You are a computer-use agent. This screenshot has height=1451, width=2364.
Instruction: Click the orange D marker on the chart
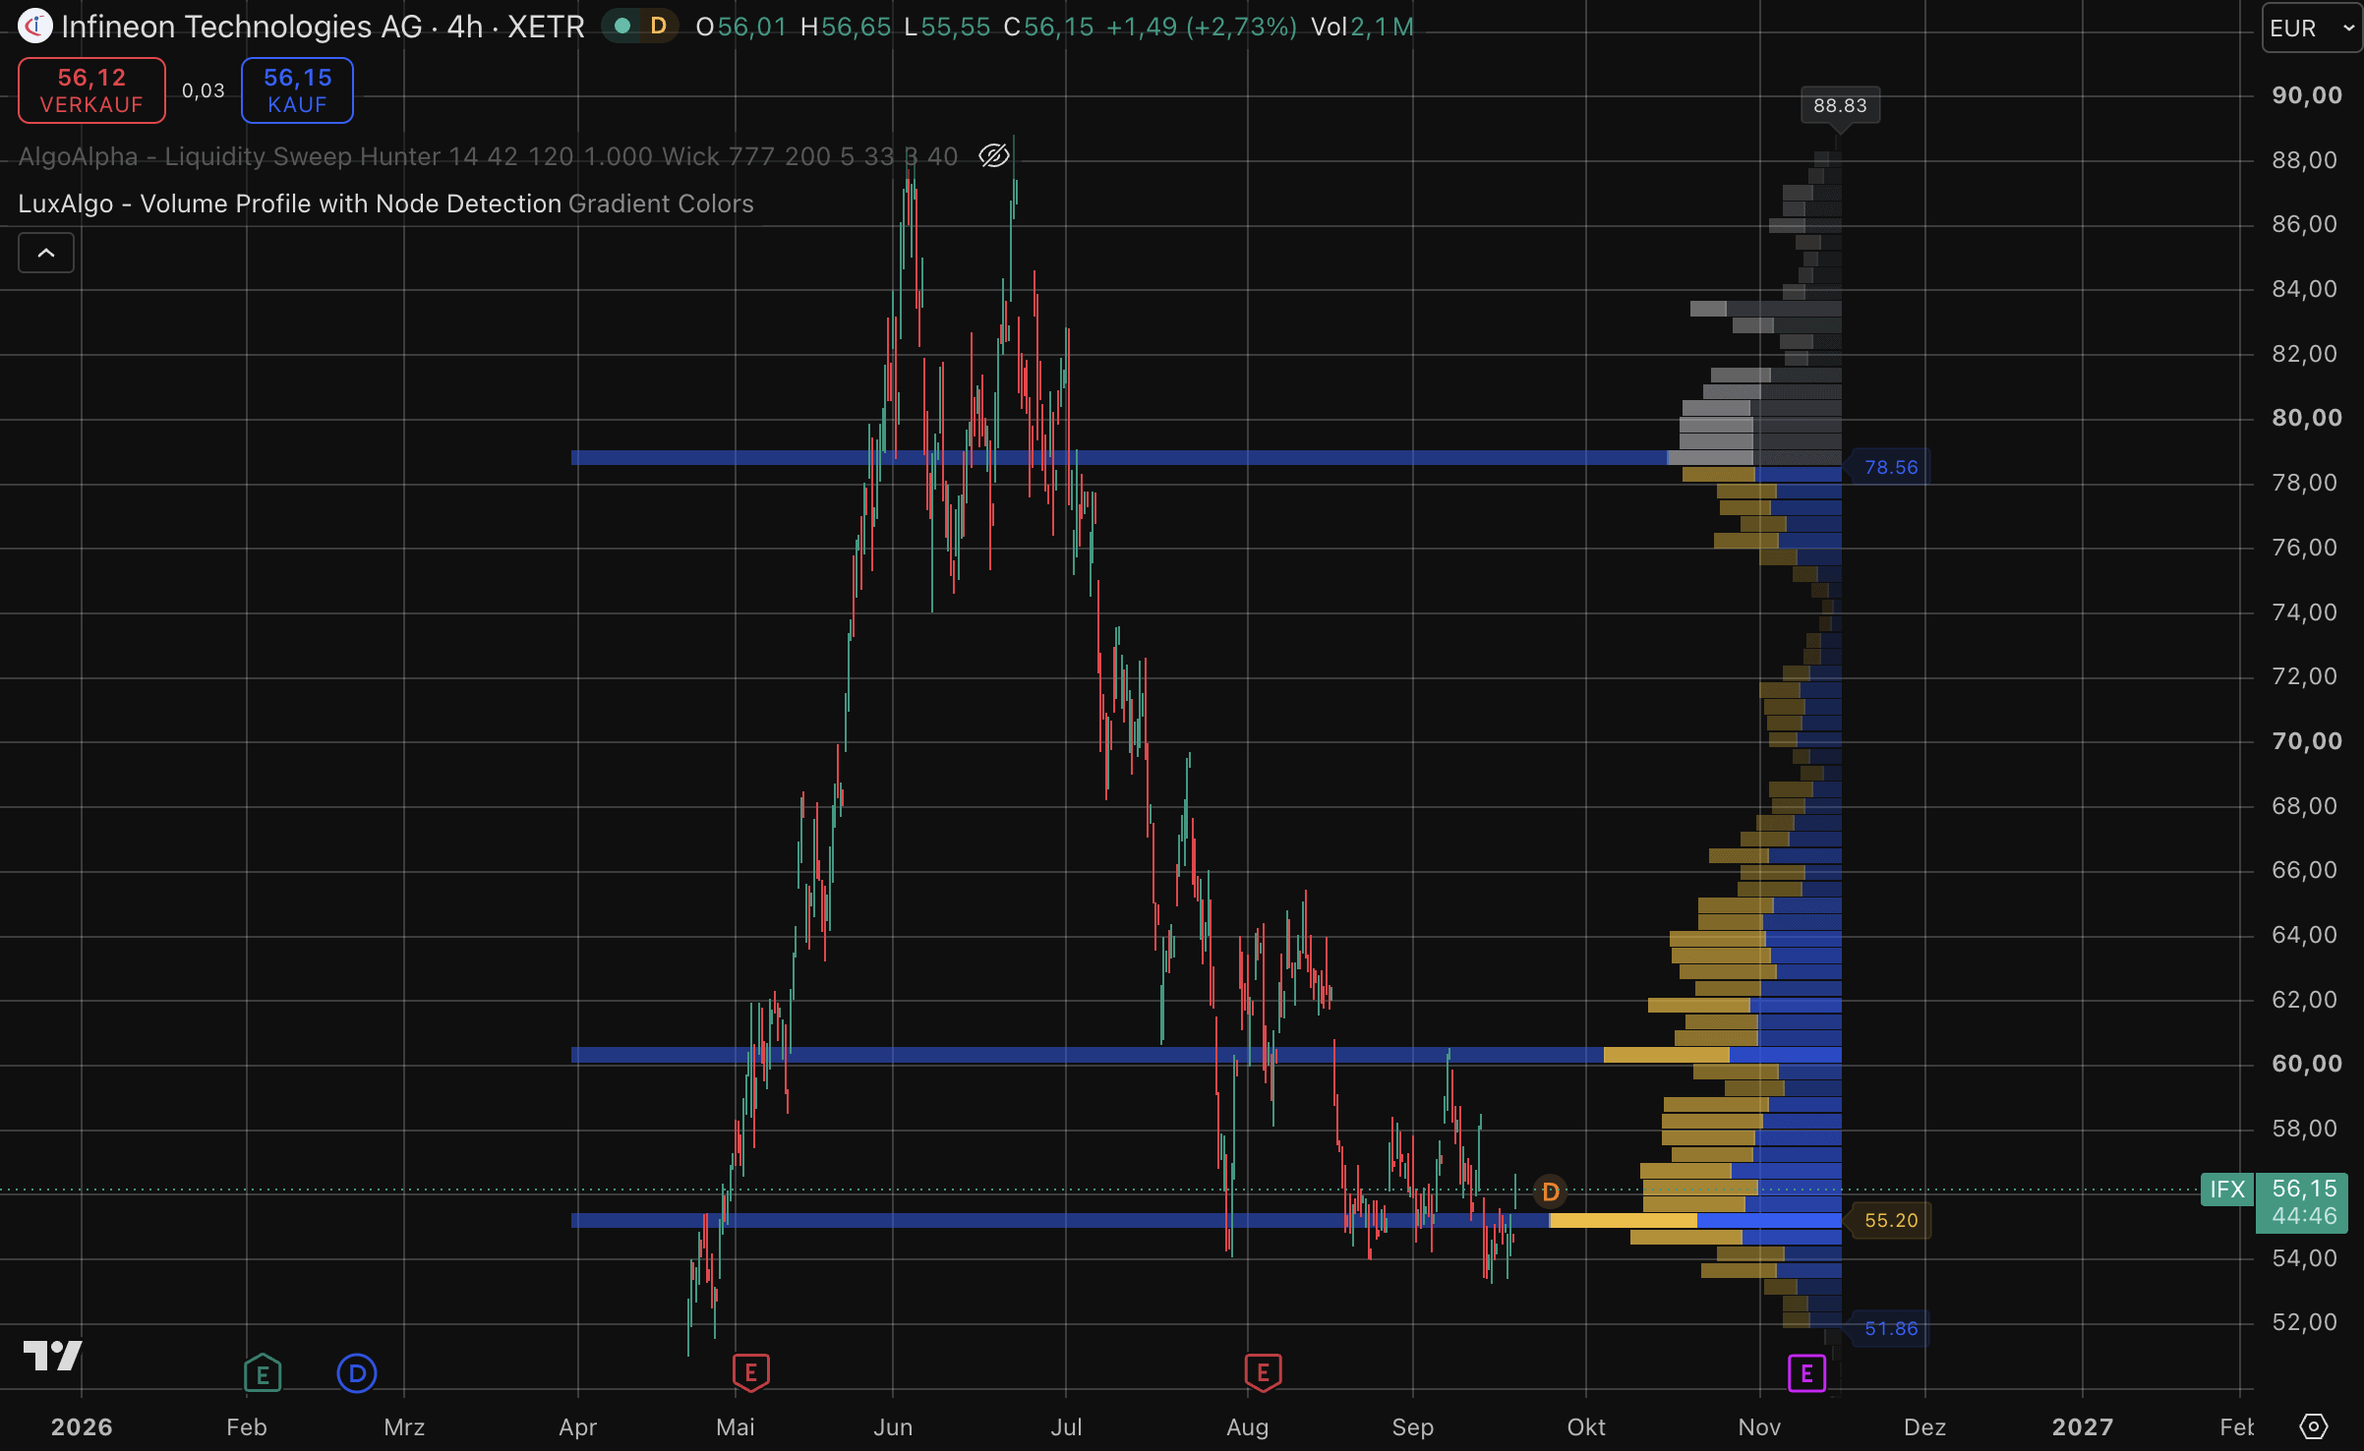[1551, 1192]
